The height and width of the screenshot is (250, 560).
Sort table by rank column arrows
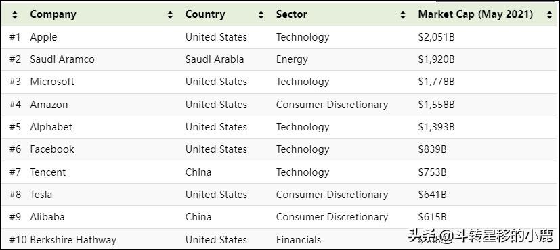pyautogui.click(x=14, y=15)
